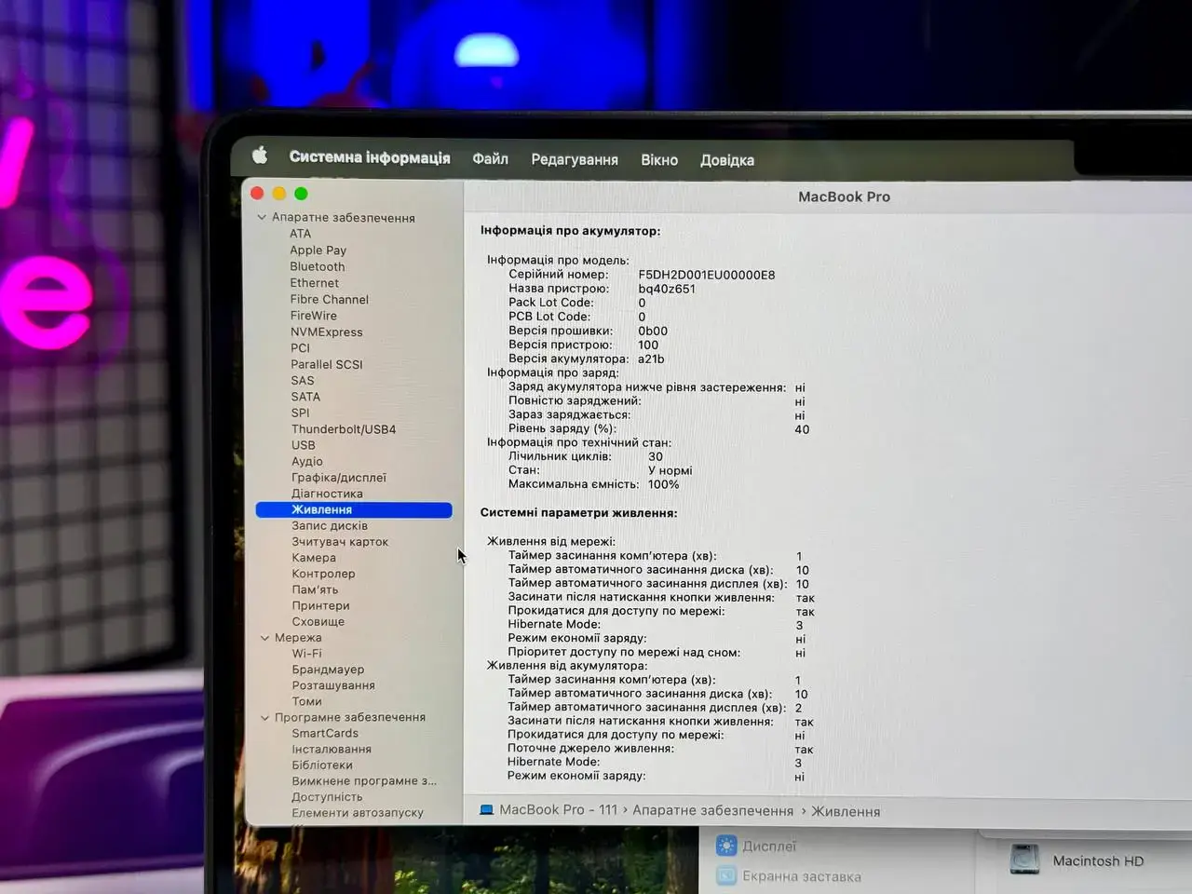Image resolution: width=1192 pixels, height=894 pixels.
Task: Select Вимкнене програмне з... row
Action: (364, 780)
